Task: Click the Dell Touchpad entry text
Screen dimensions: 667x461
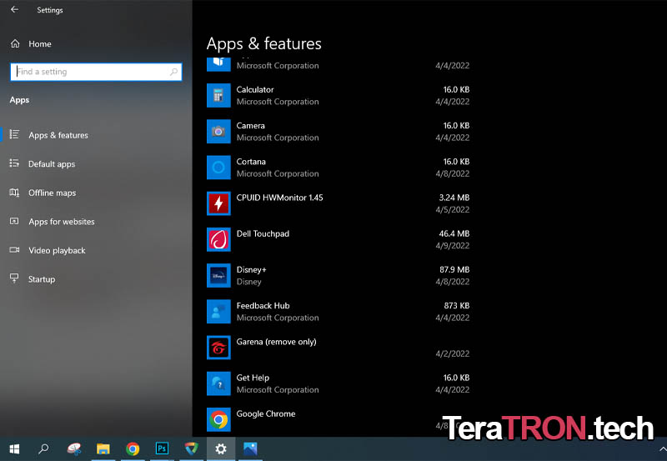Action: point(263,233)
